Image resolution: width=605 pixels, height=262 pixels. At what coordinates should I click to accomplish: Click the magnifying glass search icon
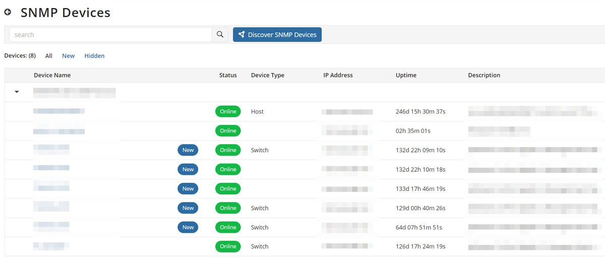(220, 34)
